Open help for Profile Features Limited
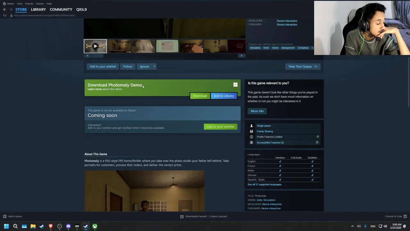The height and width of the screenshot is (231, 410). tap(318, 137)
